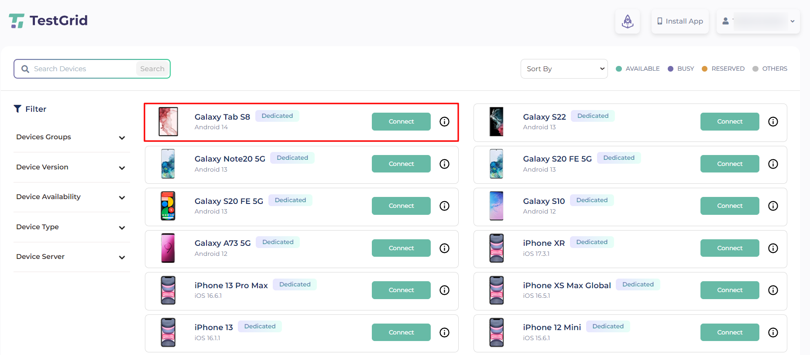The width and height of the screenshot is (810, 355).
Task: Connect to Galaxy S10
Action: (x=730, y=206)
